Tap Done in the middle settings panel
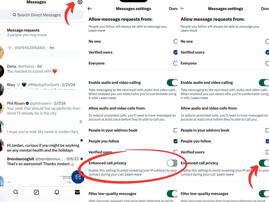The image size is (269, 202). point(173,9)
